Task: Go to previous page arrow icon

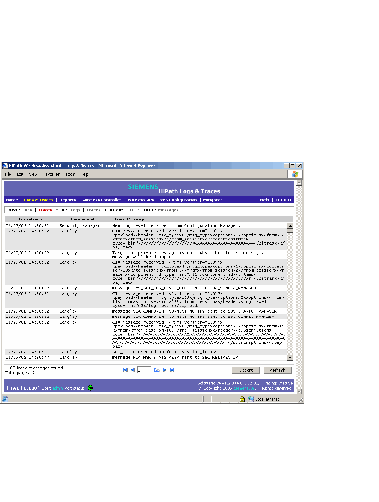Action: [133, 370]
